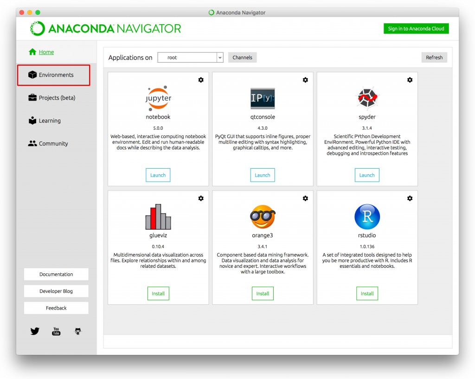The image size is (475, 379).
Task: Click the RStudio blue R logo
Action: point(367,216)
